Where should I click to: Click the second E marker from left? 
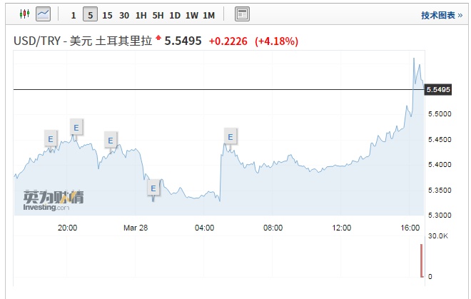click(x=76, y=128)
